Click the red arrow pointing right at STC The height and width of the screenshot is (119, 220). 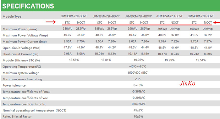(51, 22)
